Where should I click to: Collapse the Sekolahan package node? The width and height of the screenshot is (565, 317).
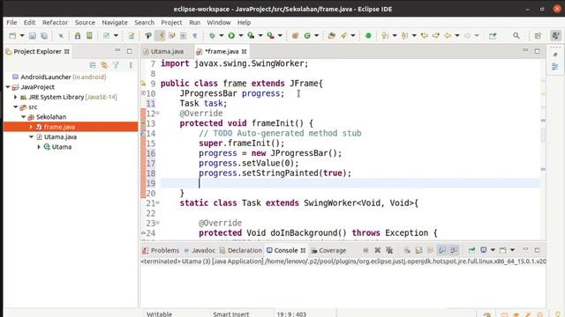(24, 117)
